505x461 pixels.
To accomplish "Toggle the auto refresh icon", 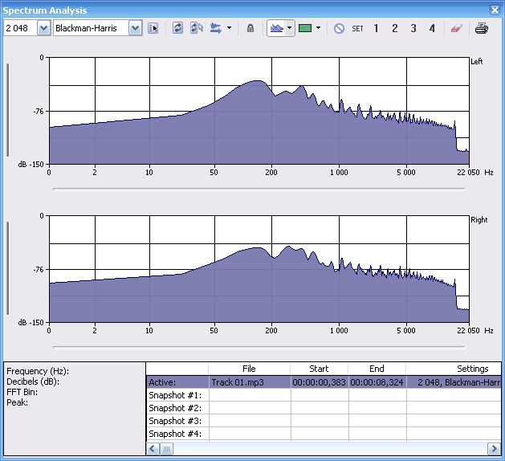I will coord(197,28).
